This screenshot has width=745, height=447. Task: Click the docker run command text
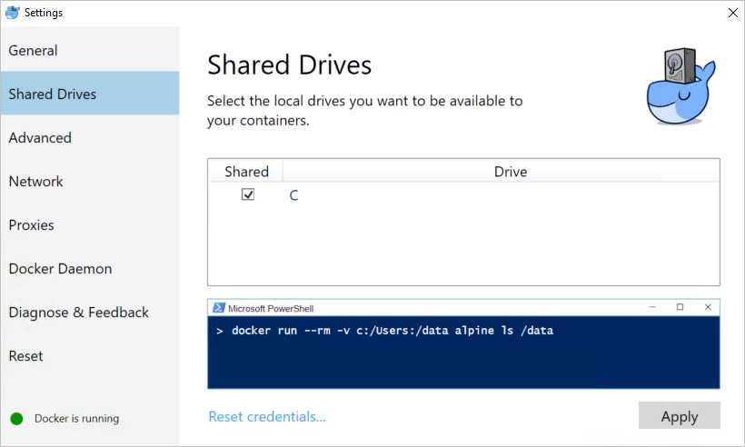[392, 331]
